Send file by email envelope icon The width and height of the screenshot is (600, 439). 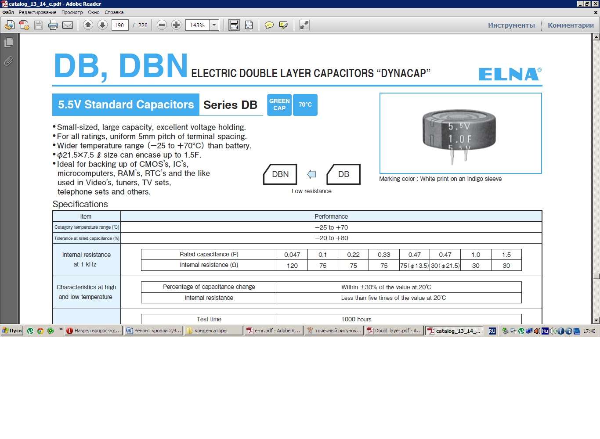click(x=68, y=25)
